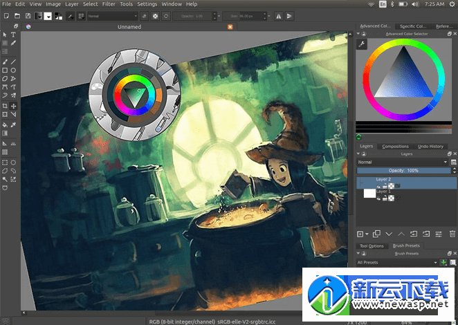
Task: Switch to the Undo History tab
Action: click(x=430, y=146)
